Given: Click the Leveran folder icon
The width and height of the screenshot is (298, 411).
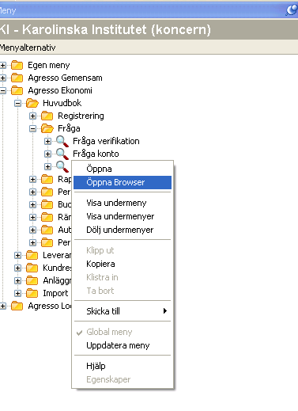Looking at the screenshot, I should 32,255.
